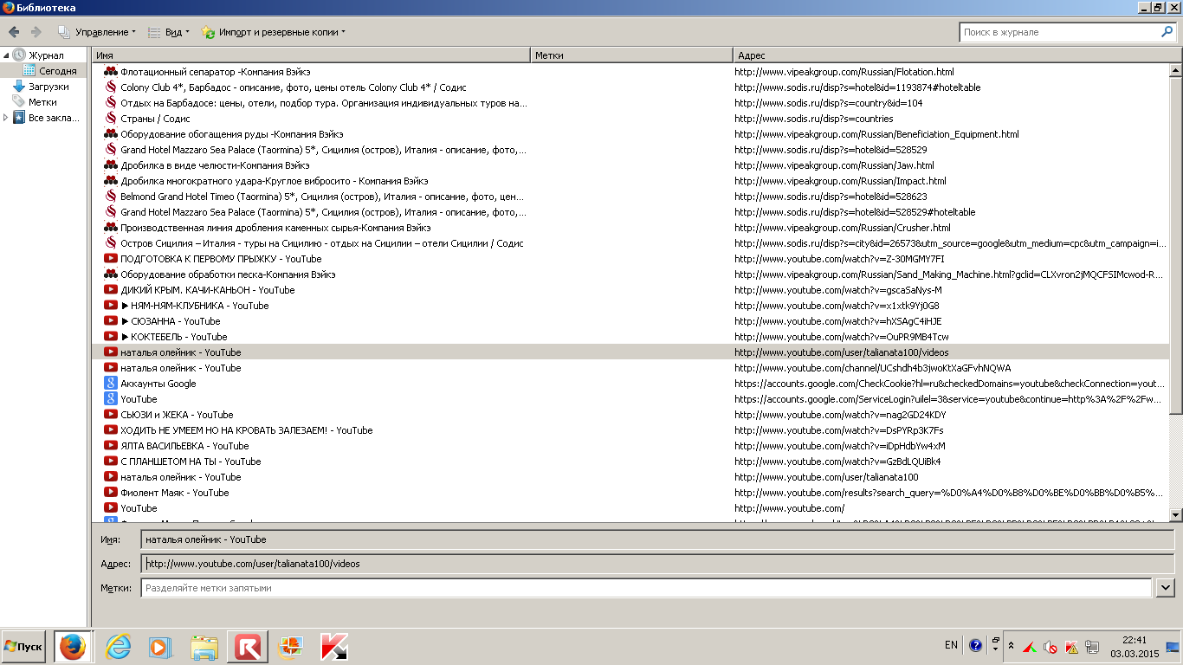Click the help question mark tray icon
The width and height of the screenshot is (1183, 665).
click(976, 646)
